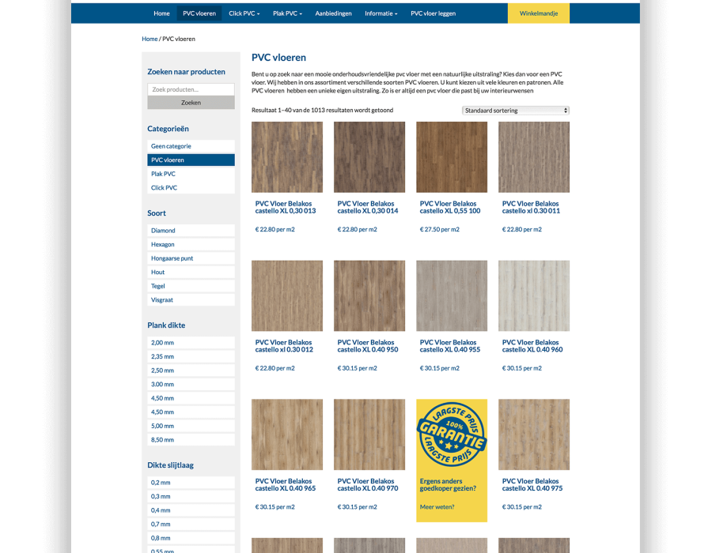
Task: Click the Laagste Prijs Garantie badge
Action: pyautogui.click(x=452, y=434)
